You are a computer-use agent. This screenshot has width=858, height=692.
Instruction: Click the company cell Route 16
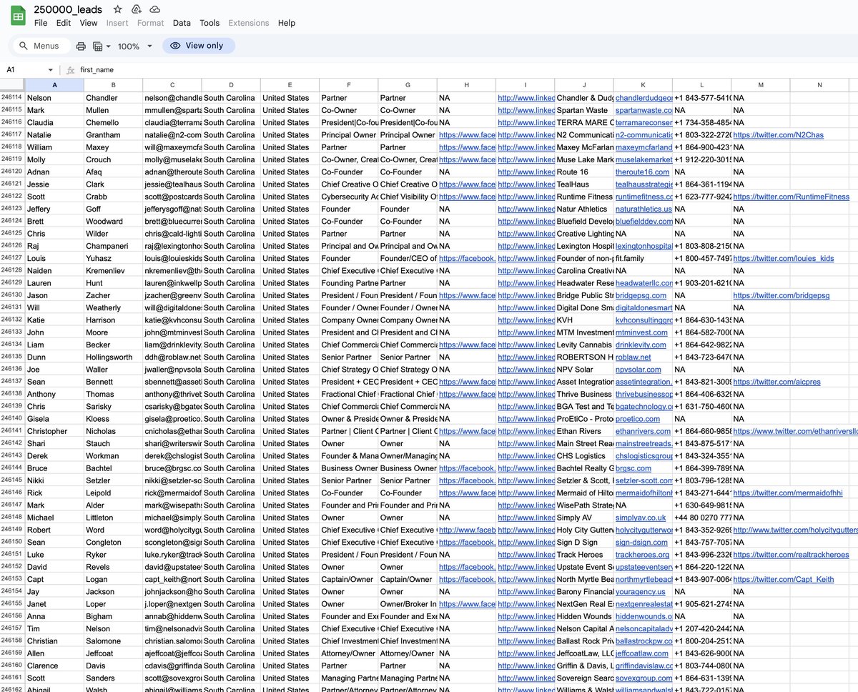click(x=584, y=172)
